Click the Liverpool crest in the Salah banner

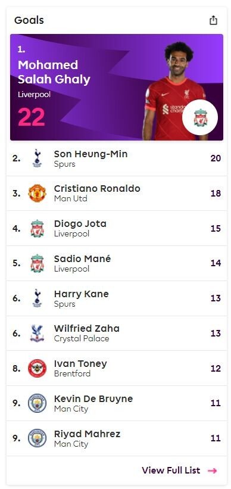tap(200, 117)
